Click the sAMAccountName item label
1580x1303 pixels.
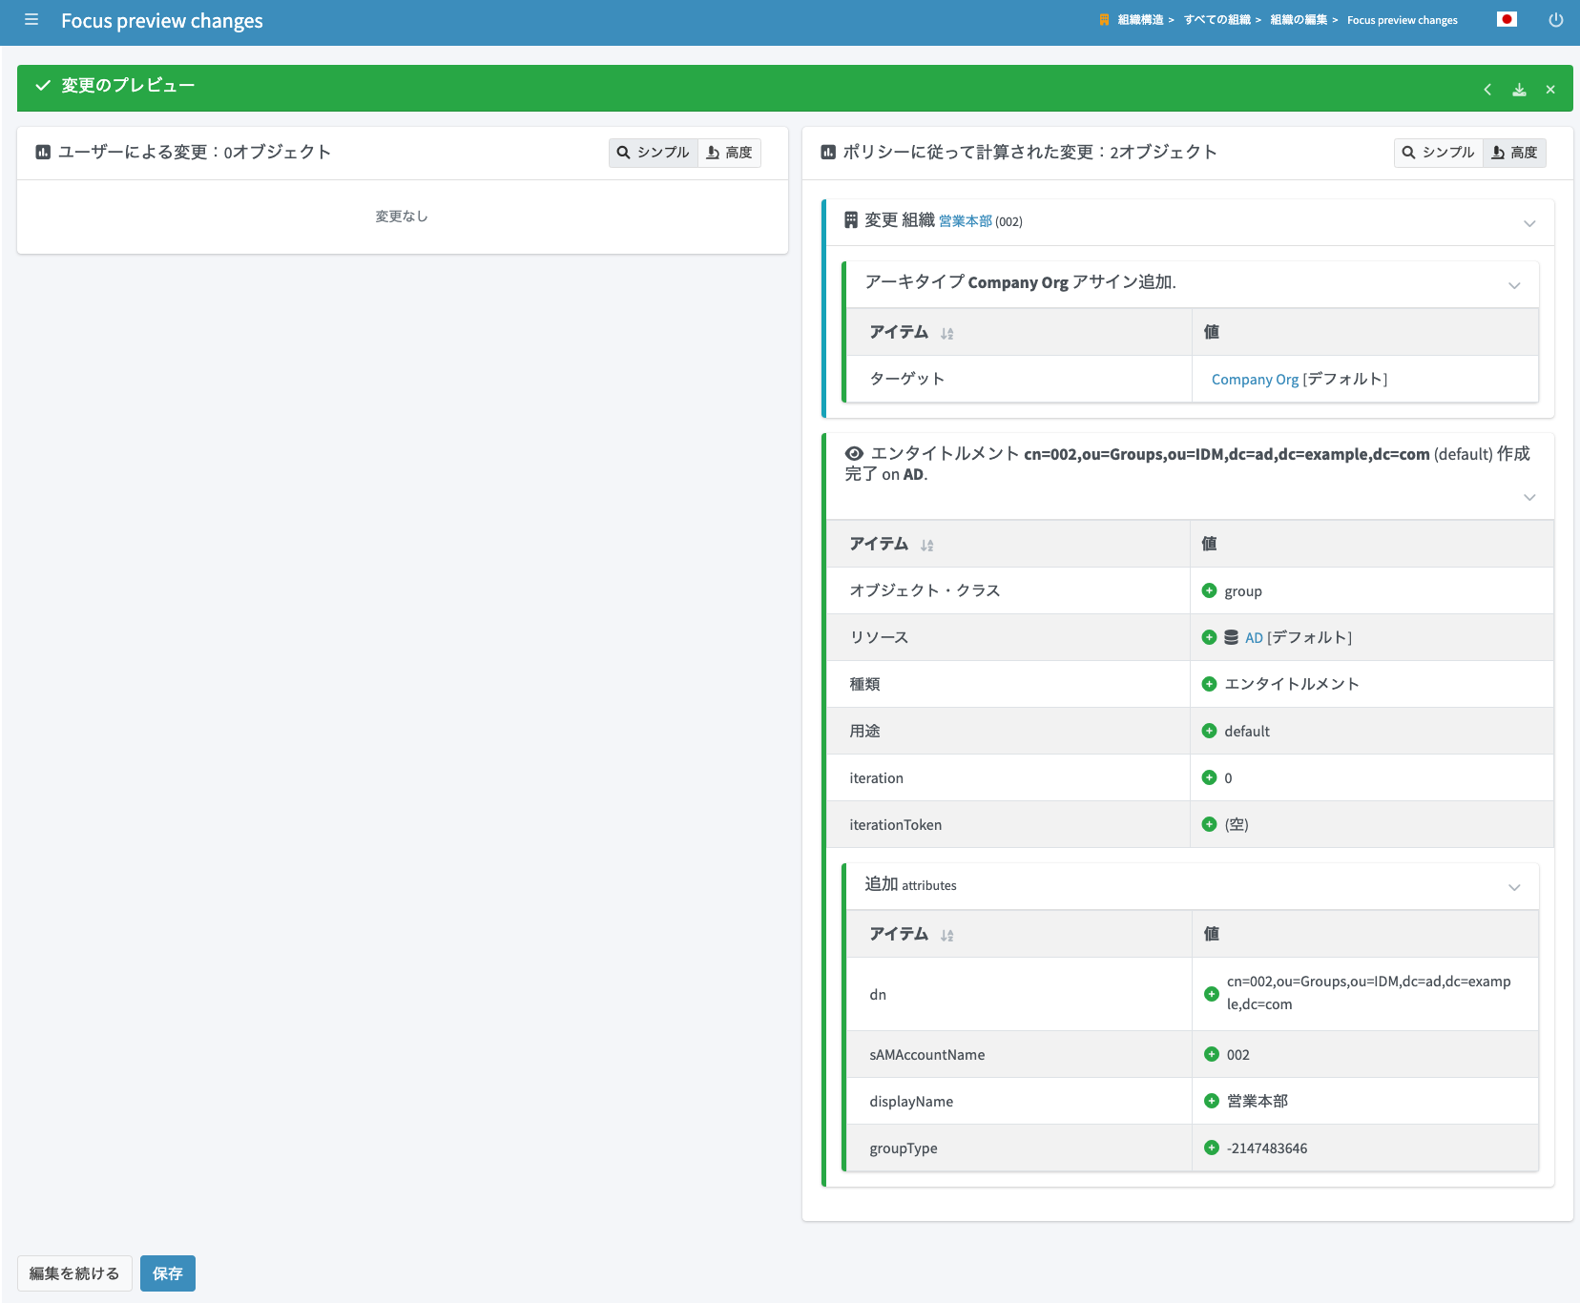[926, 1054]
